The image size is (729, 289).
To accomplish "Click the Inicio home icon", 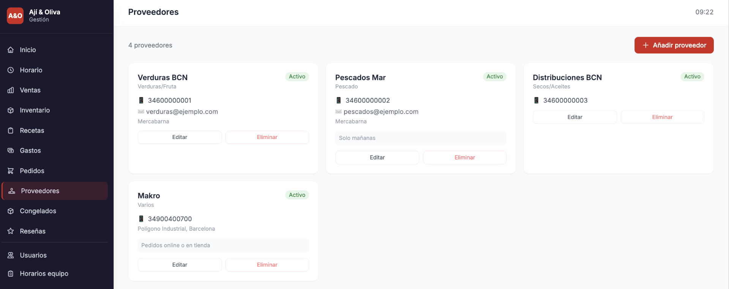I will coord(11,50).
